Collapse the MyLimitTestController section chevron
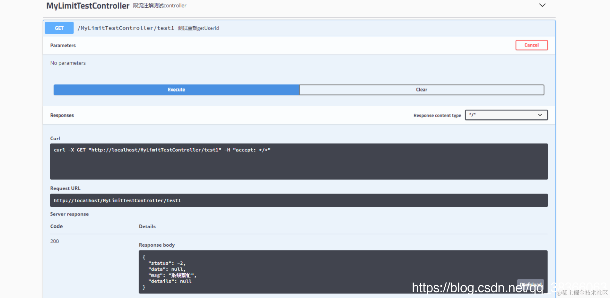610x298 pixels. pos(542,5)
